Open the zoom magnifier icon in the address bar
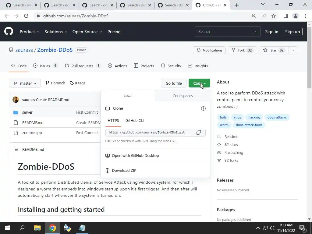 [254, 16]
